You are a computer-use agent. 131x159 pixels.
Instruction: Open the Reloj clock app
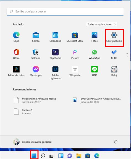[114, 71]
